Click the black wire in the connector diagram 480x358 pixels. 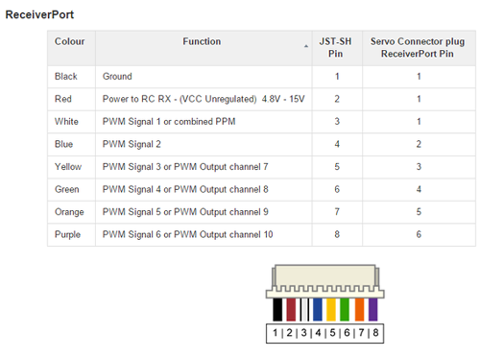(x=277, y=309)
